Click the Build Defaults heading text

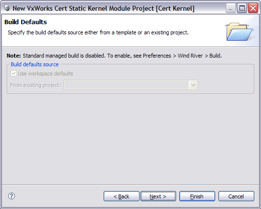click(x=26, y=22)
